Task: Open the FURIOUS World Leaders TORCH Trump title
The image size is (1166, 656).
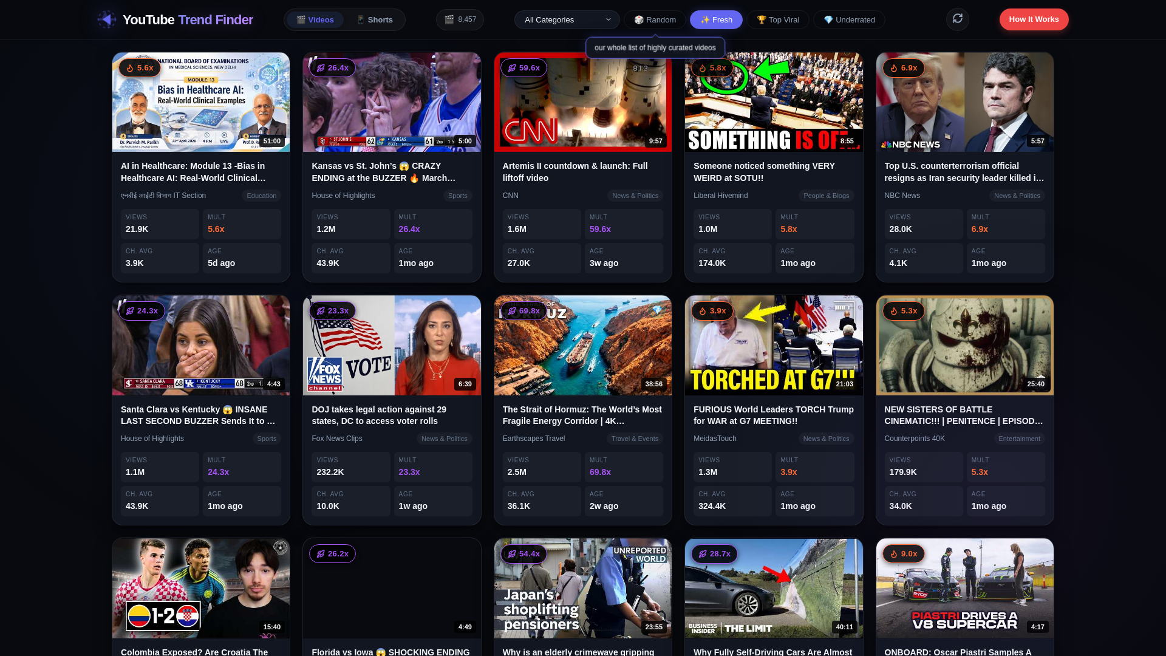Action: 774,415
